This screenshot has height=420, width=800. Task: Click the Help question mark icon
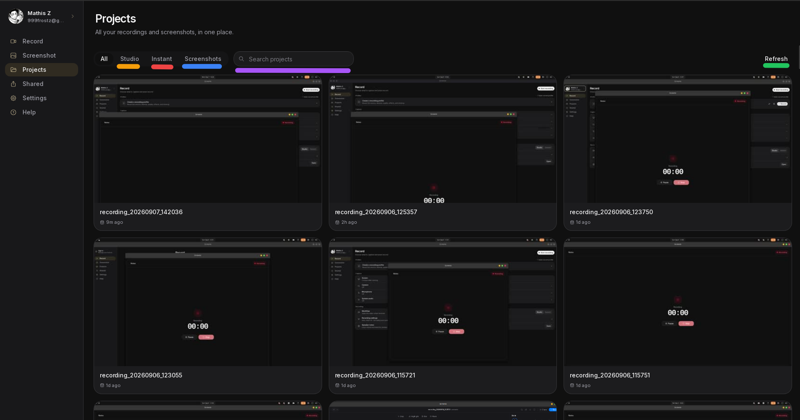click(13, 112)
